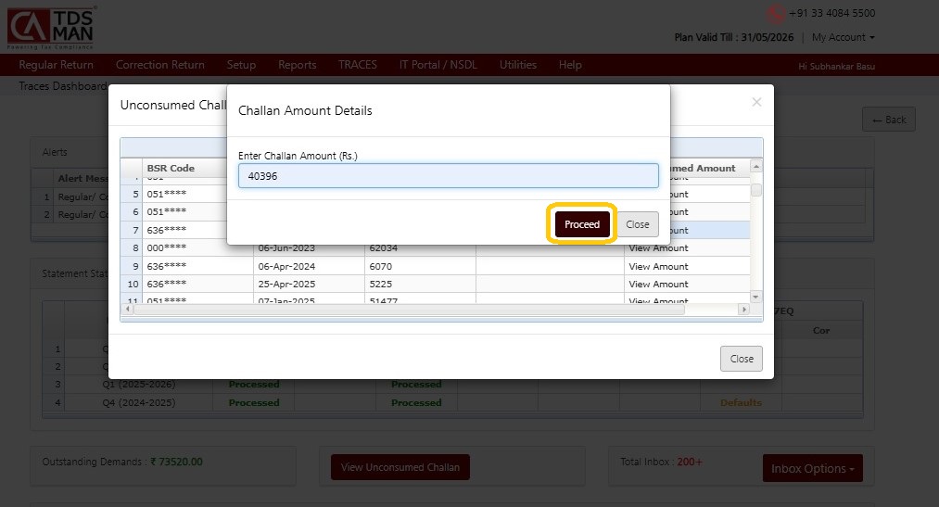Click the Enter Challan Amount input field
939x507 pixels.
tap(448, 176)
